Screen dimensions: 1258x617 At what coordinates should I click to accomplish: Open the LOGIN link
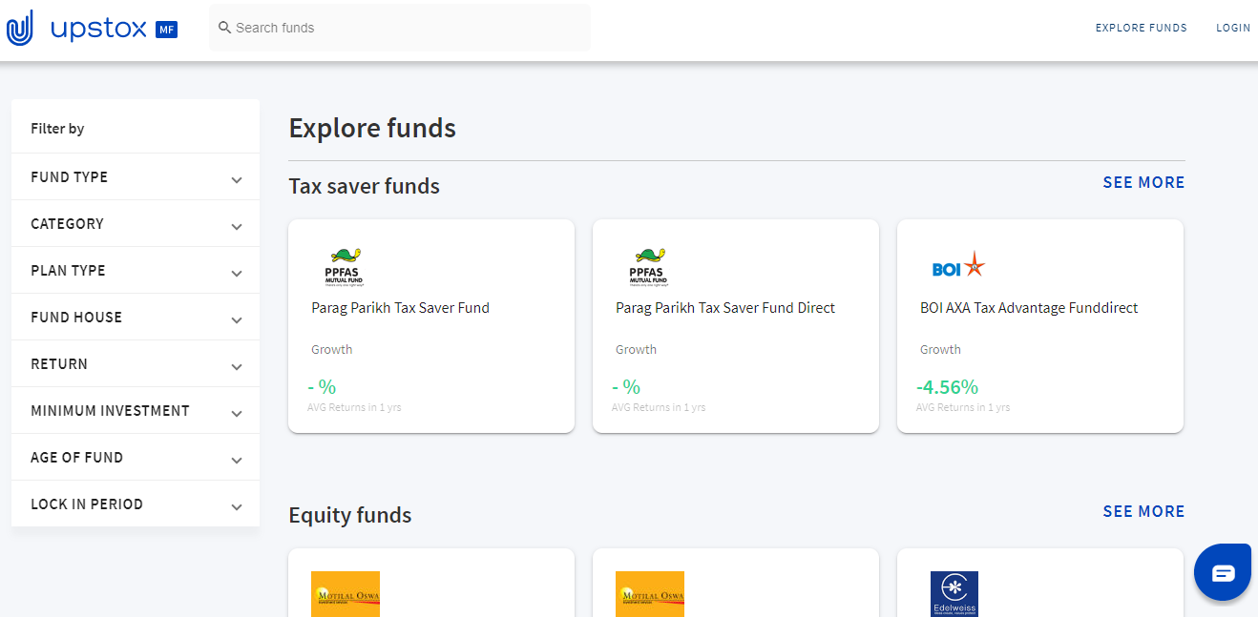pos(1233,28)
